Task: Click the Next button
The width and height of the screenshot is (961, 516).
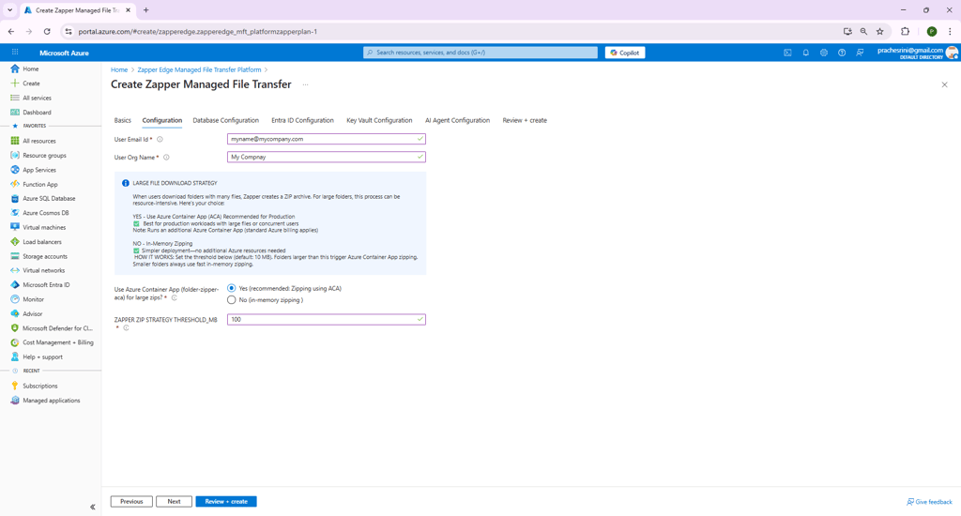Action: [174, 501]
